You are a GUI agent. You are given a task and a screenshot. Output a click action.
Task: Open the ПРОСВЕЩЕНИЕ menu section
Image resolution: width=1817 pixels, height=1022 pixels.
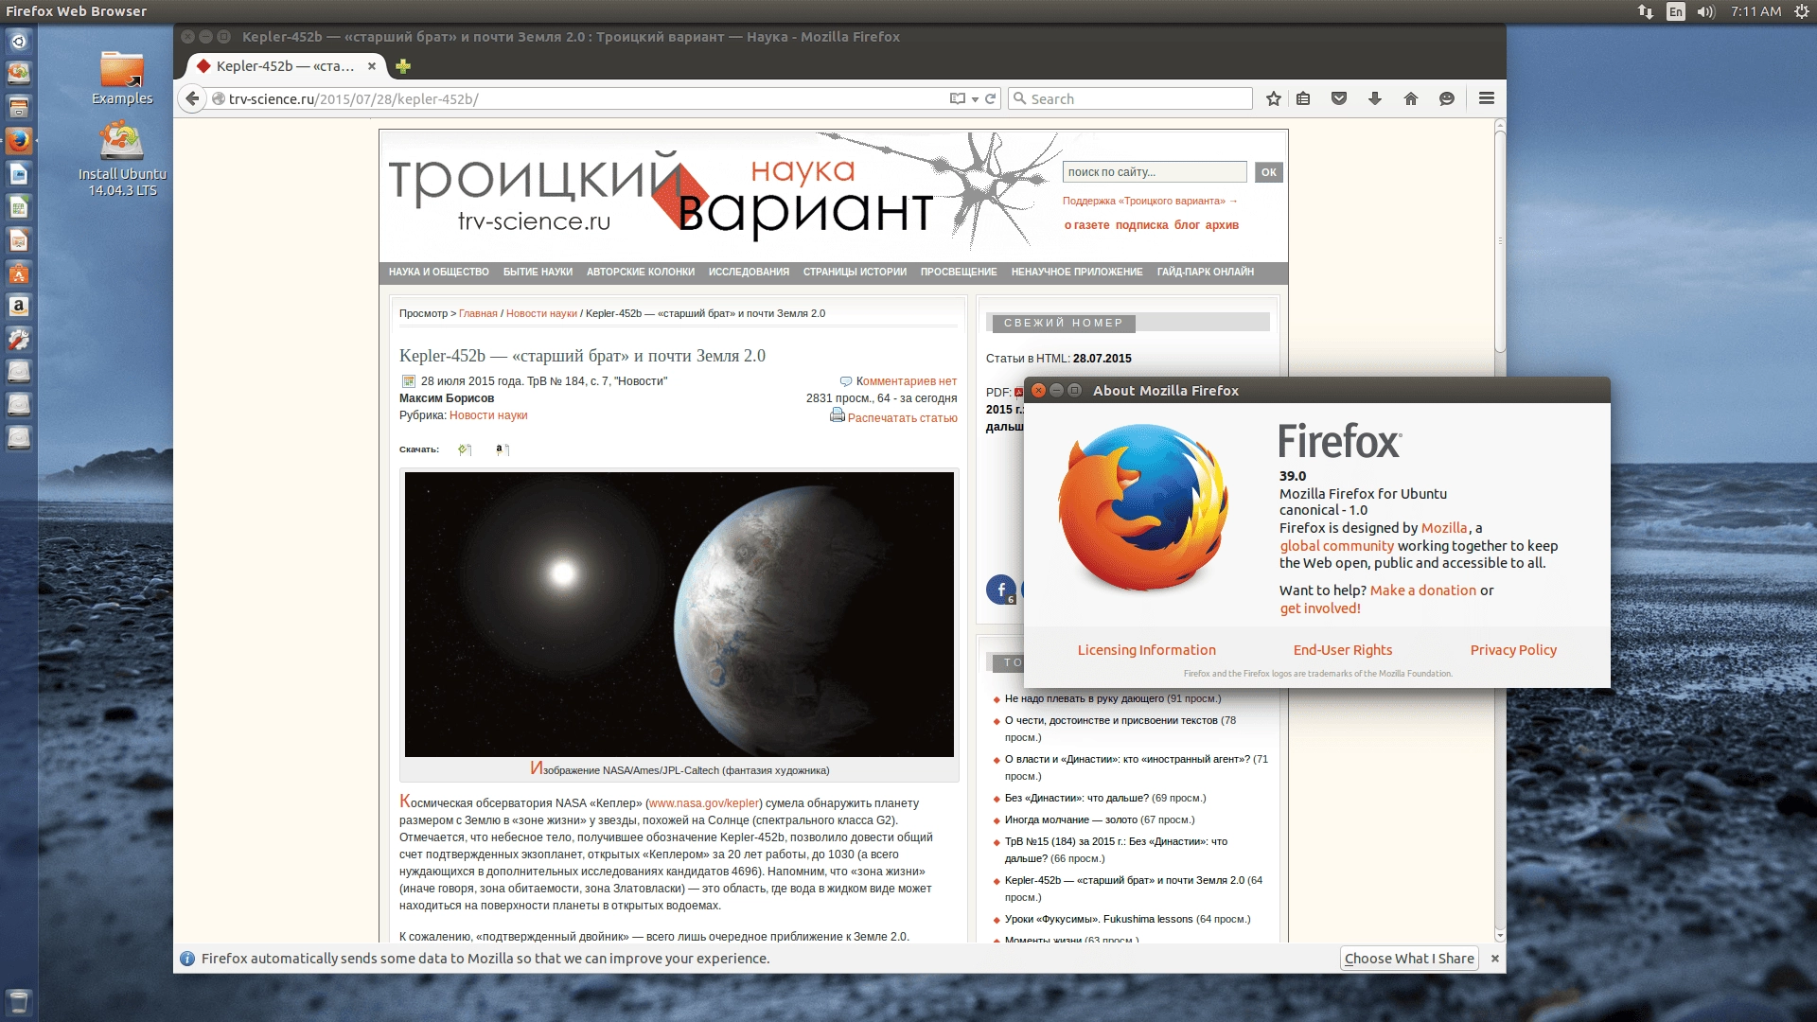[959, 273]
